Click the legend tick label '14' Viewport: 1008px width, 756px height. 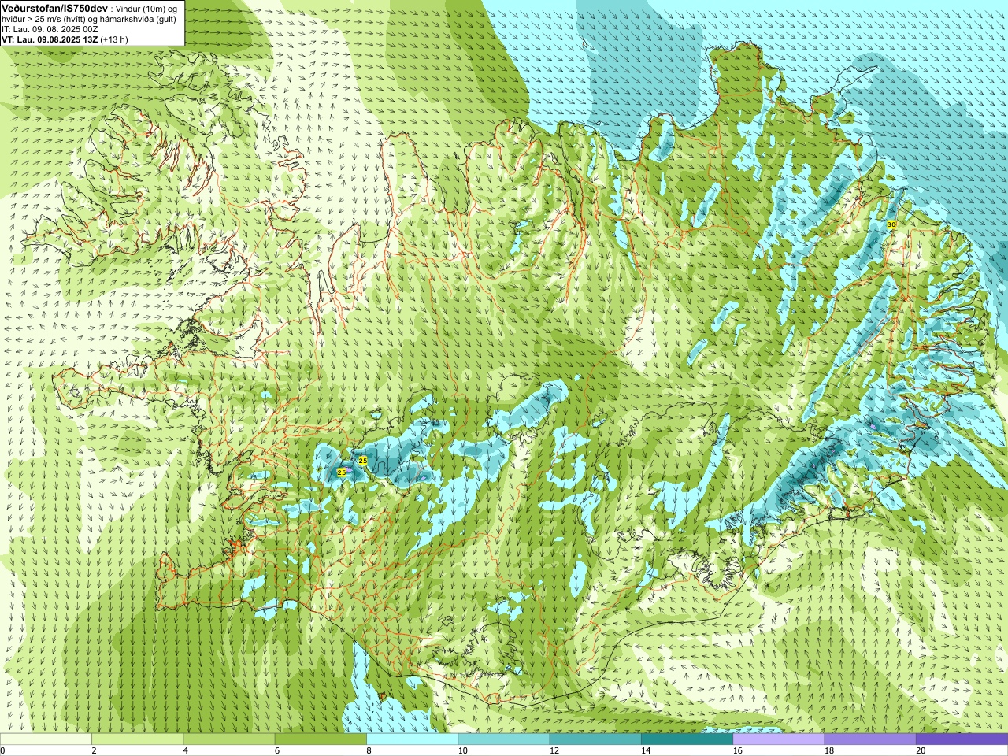[x=646, y=750]
